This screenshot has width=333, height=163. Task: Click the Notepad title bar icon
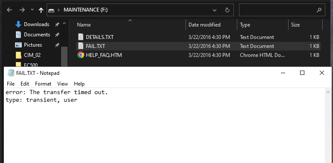(x=11, y=73)
